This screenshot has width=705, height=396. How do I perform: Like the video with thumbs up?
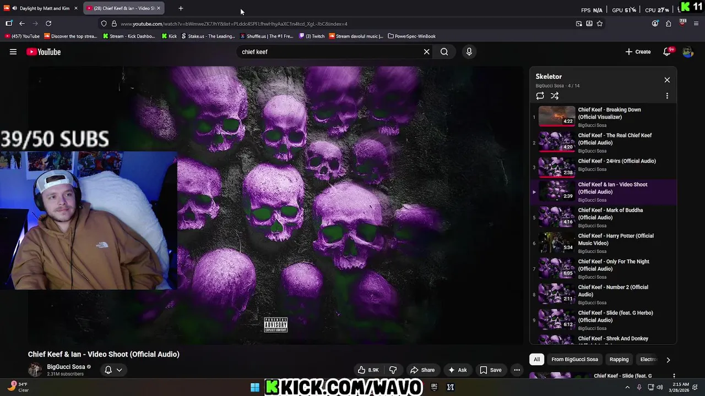tap(368, 370)
